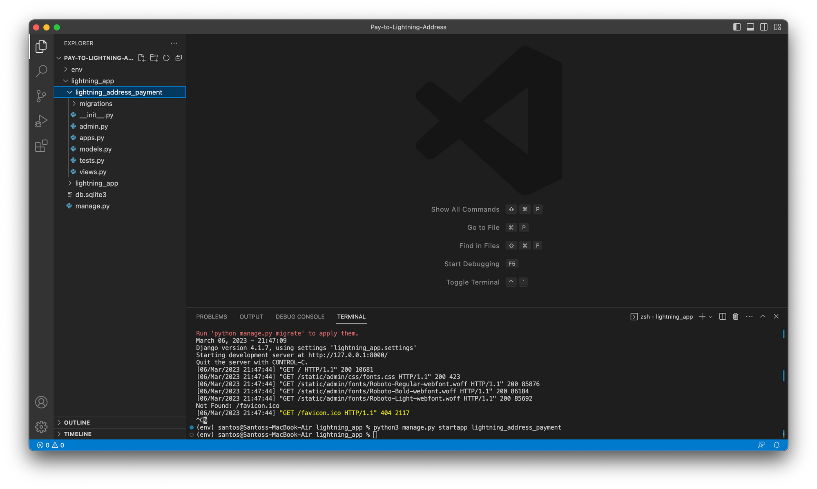The height and width of the screenshot is (489, 817).
Task: Click http://127.0.0.1:8000/ link in terminal
Action: tap(348, 355)
